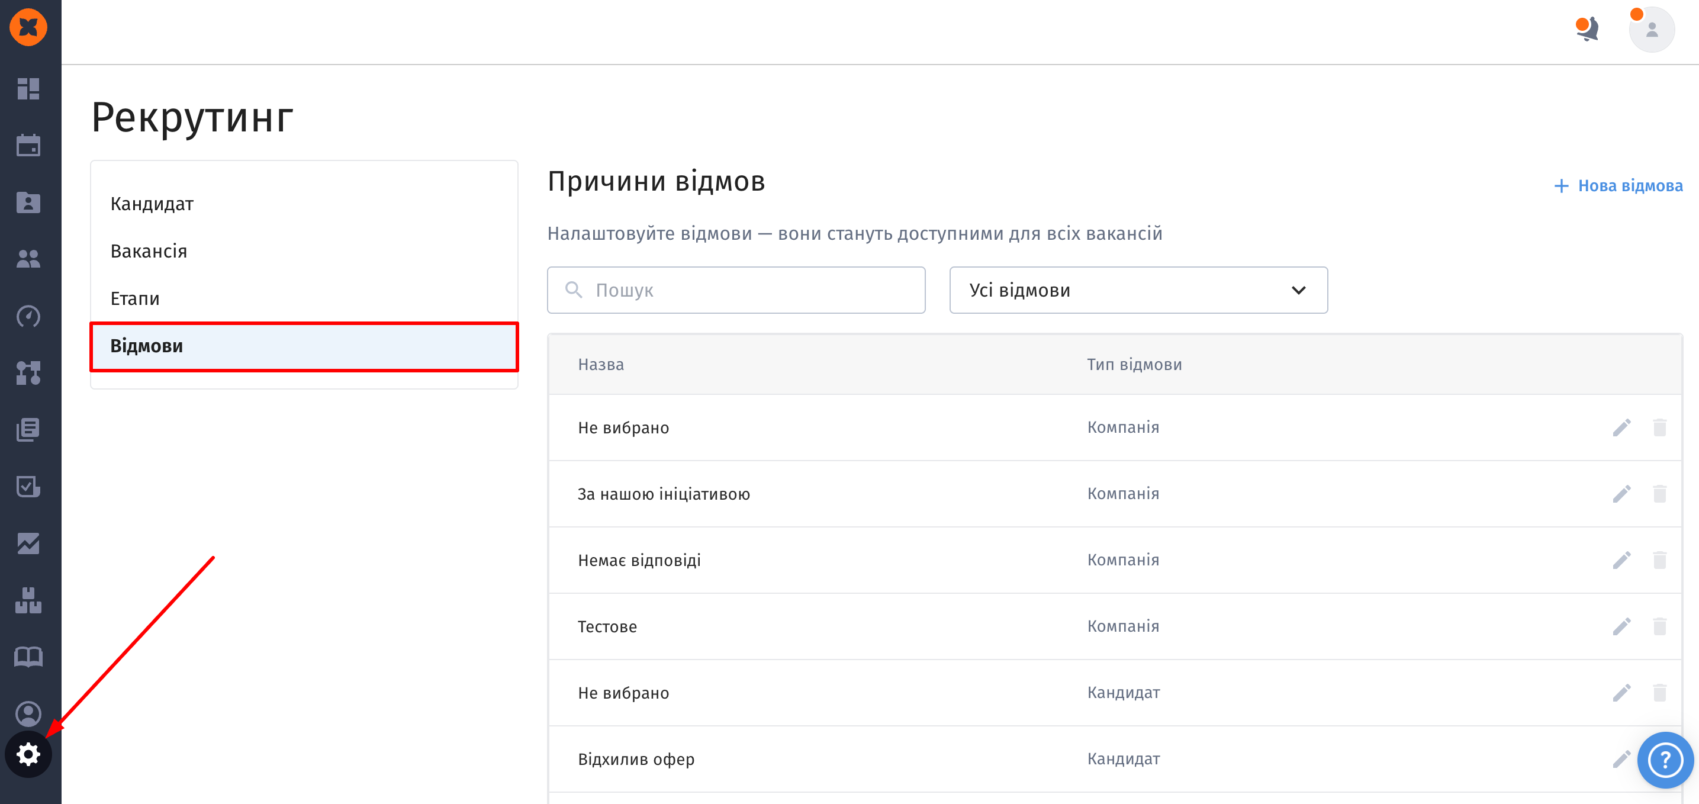The width and height of the screenshot is (1699, 804).
Task: Click the knowledge base book icon
Action: (x=28, y=657)
